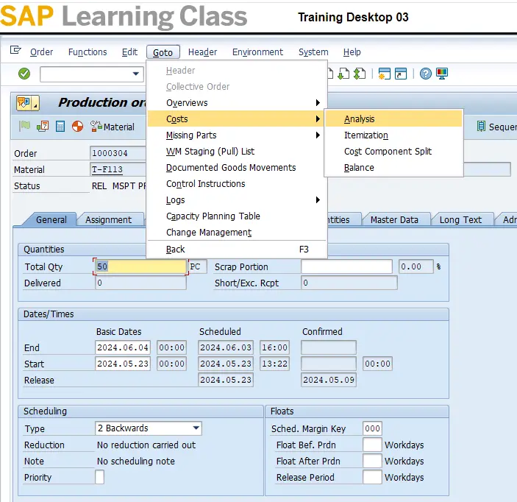The image size is (517, 502).
Task: Open the command field dropdown arrow
Action: (136, 74)
